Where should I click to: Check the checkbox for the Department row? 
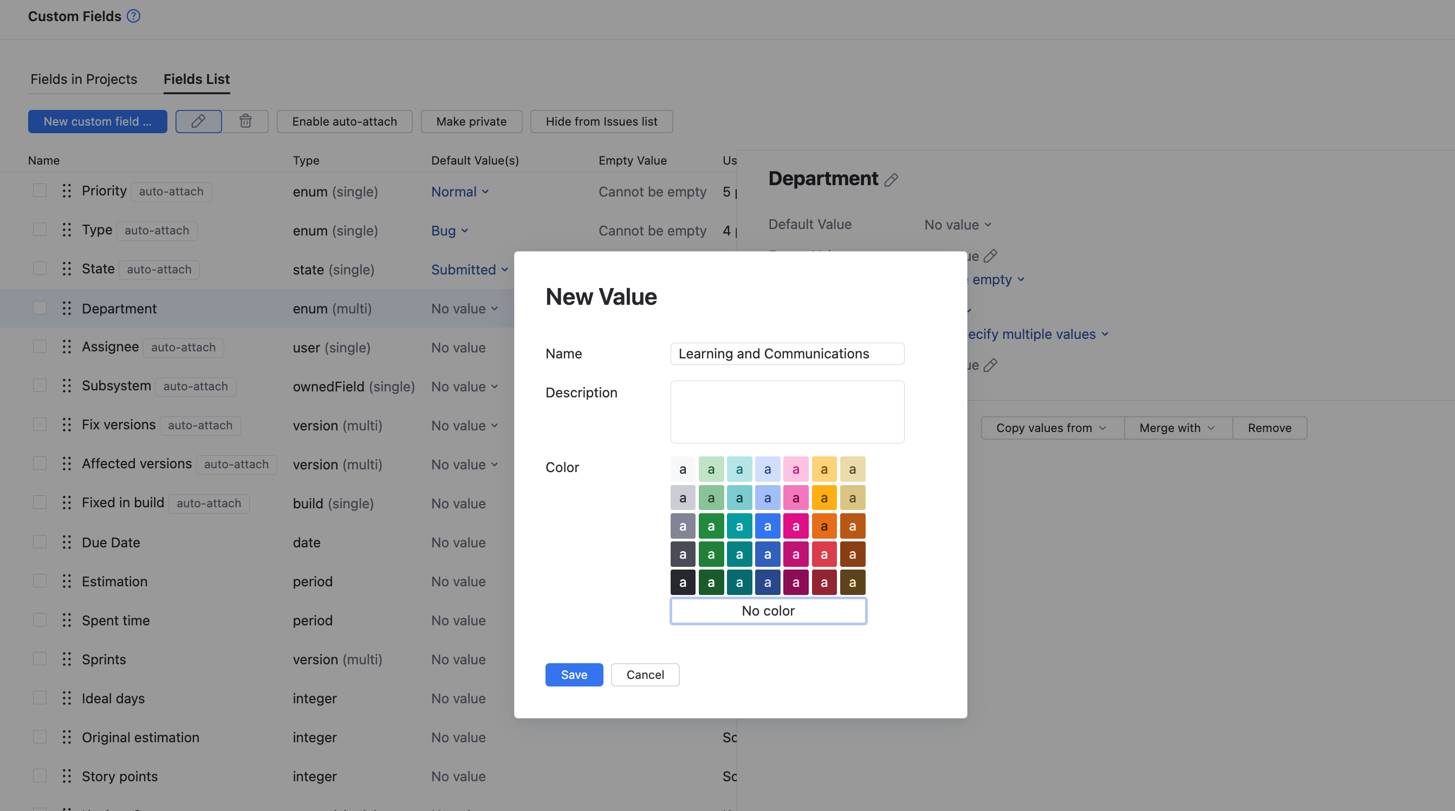pyautogui.click(x=40, y=308)
